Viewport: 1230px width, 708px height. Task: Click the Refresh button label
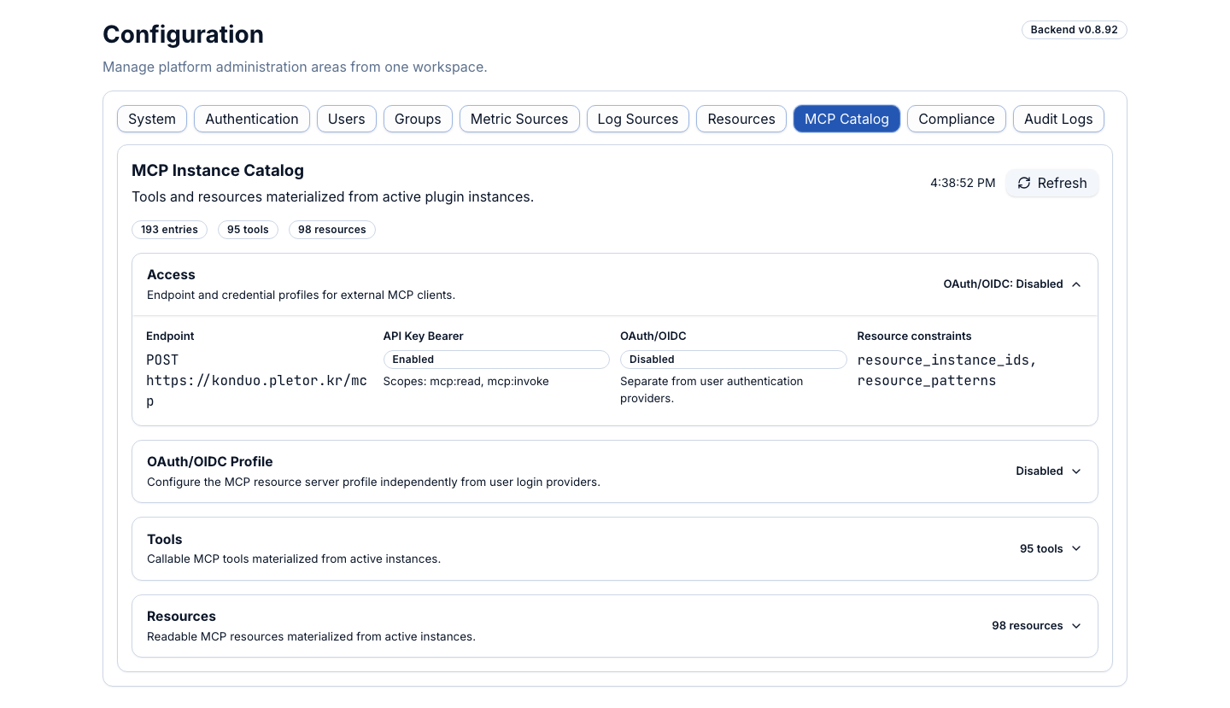point(1062,183)
